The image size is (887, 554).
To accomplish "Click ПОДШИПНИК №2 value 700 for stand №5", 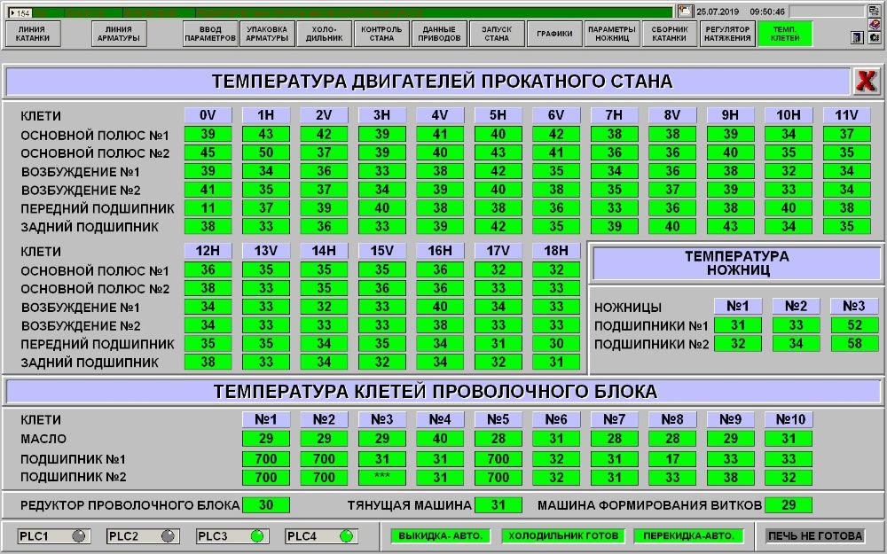I will (x=498, y=477).
